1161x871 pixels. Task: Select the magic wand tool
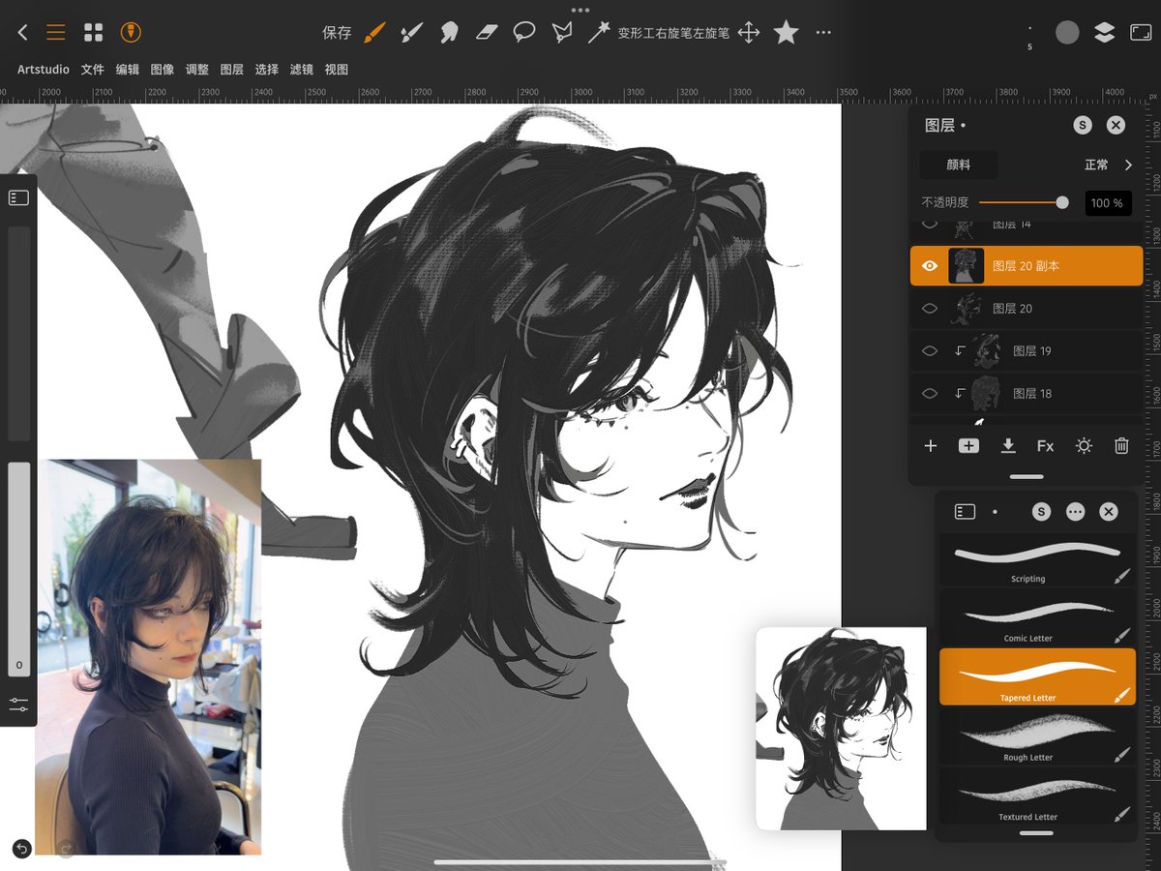click(599, 32)
